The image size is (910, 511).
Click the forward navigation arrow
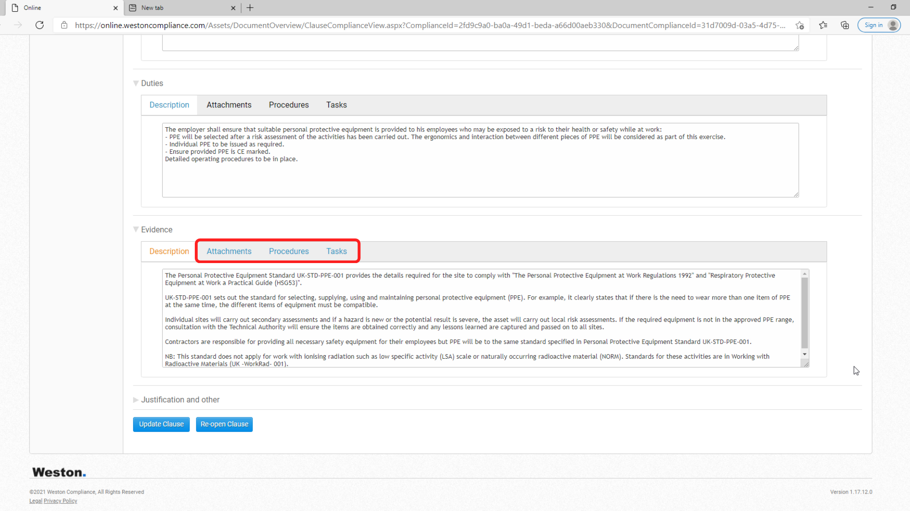coord(18,25)
